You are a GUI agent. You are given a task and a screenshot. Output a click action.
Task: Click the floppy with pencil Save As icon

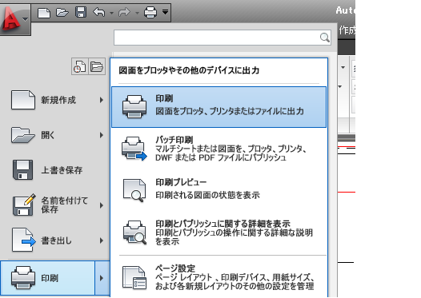tap(24, 205)
